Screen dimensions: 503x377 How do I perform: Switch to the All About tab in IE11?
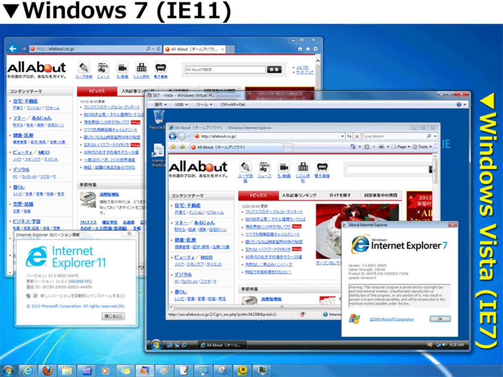click(194, 49)
